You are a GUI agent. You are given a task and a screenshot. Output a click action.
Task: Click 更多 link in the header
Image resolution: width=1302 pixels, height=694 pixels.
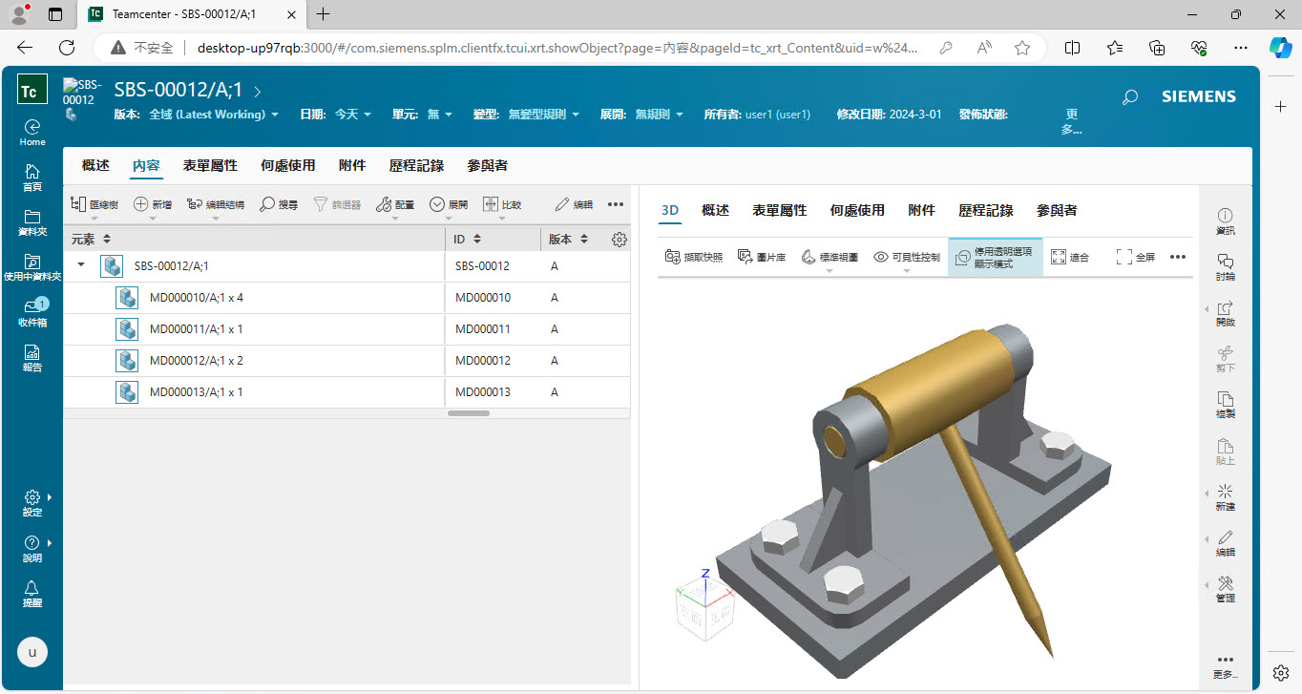(x=1071, y=121)
